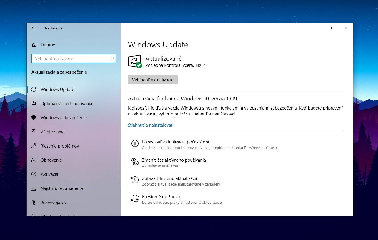Click the Zálohovanie upload arrow icon
The image size is (378, 240).
click(x=34, y=132)
